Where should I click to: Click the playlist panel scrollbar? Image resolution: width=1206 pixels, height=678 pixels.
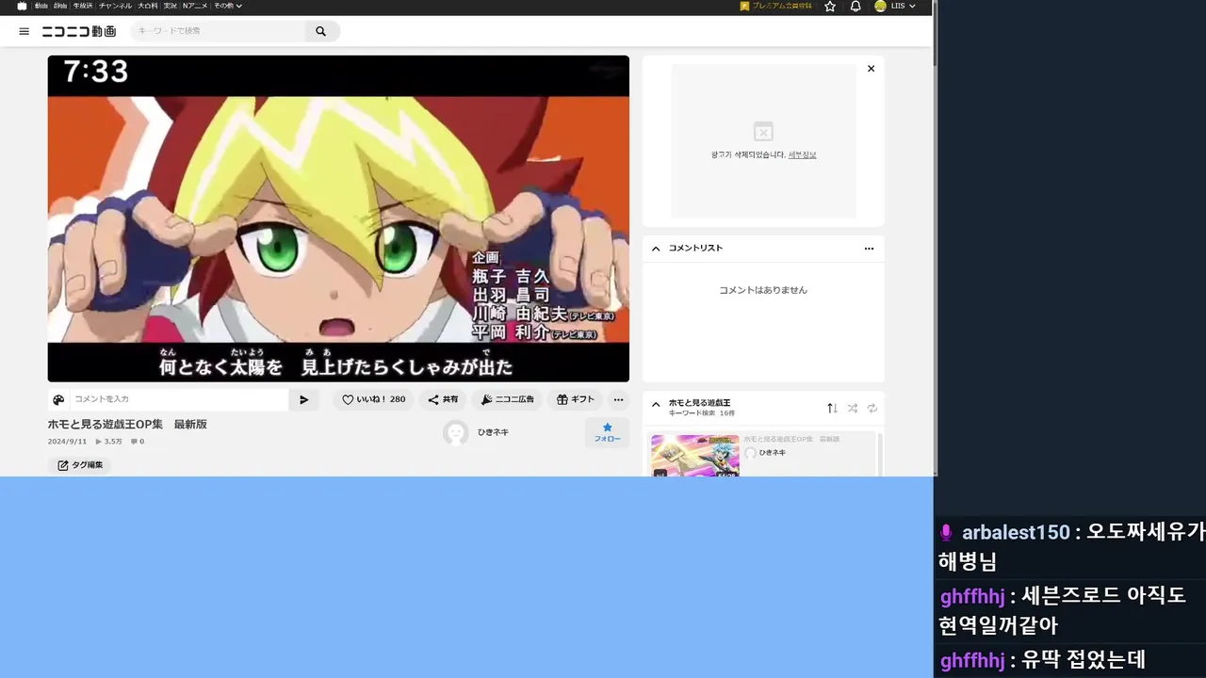pyautogui.click(x=880, y=454)
